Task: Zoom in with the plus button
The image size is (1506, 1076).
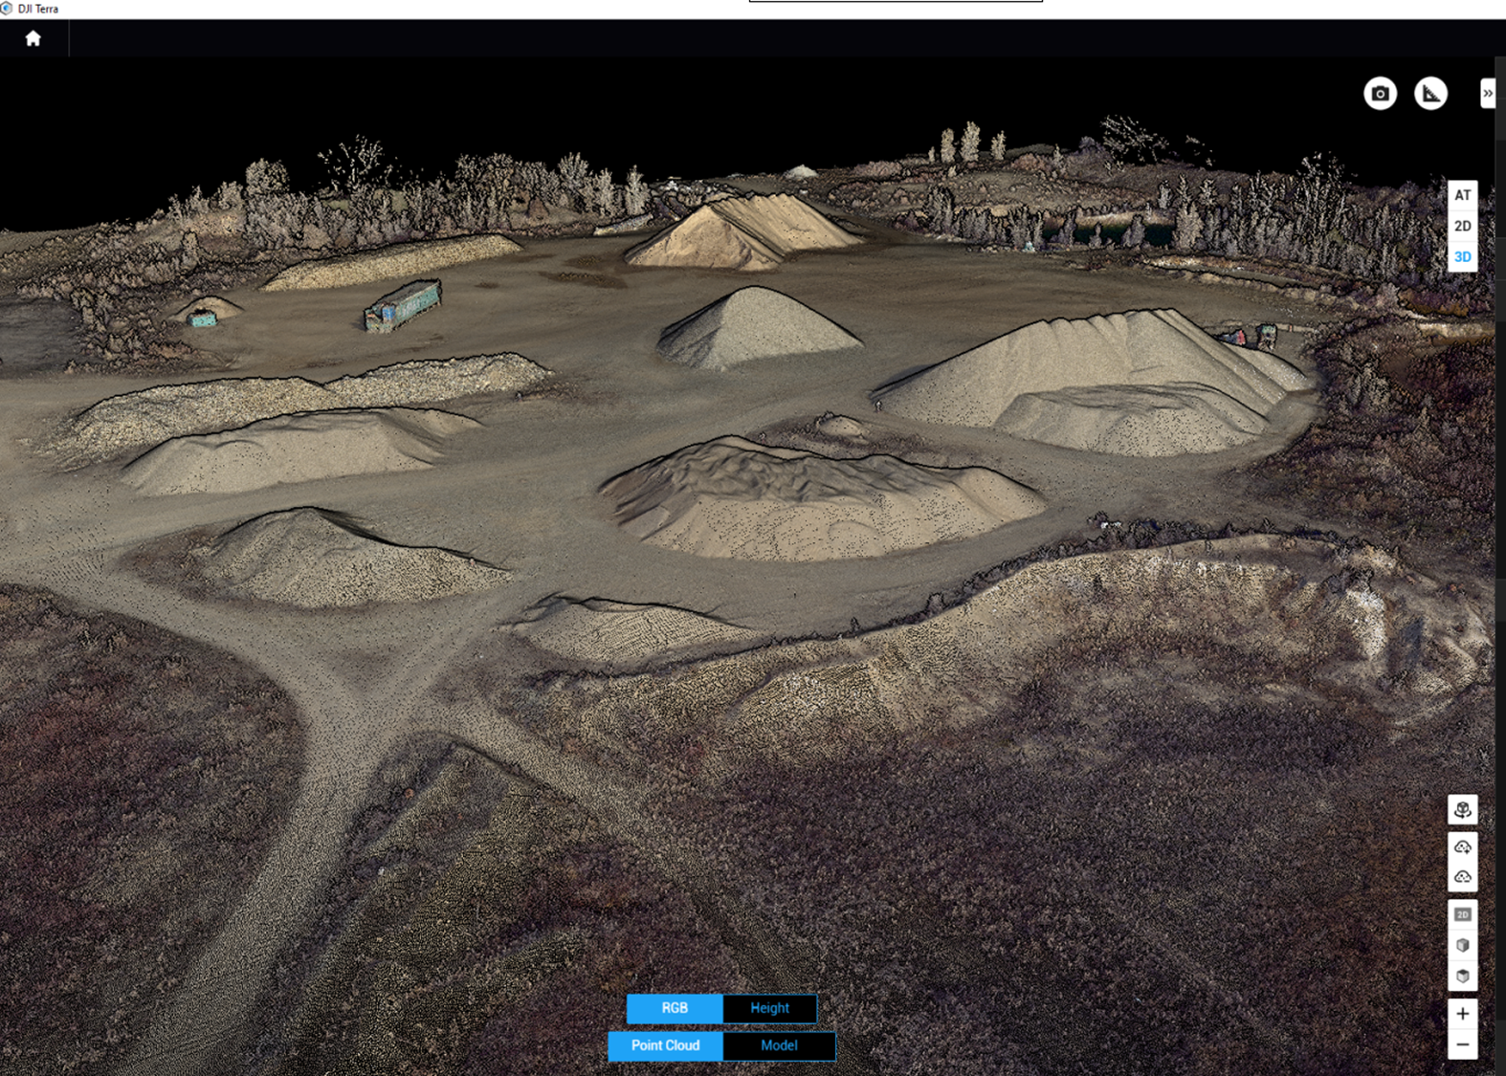Action: tap(1462, 1014)
